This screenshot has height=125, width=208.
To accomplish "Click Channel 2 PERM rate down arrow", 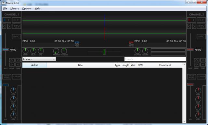I will (x=197, y=65).
